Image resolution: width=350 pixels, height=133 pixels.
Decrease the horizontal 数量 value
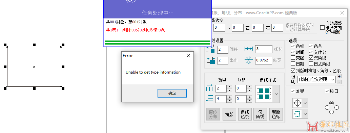pos(229,90)
